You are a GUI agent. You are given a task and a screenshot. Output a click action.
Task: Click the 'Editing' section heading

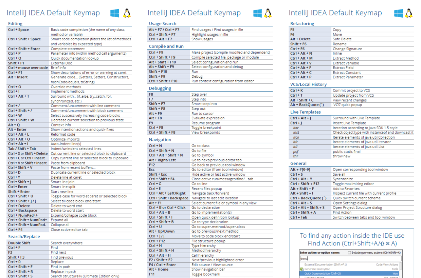(15, 24)
